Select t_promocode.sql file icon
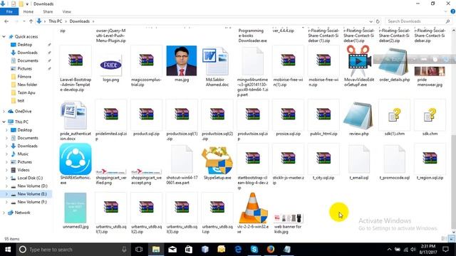The height and width of the screenshot is (256, 456). (394, 159)
